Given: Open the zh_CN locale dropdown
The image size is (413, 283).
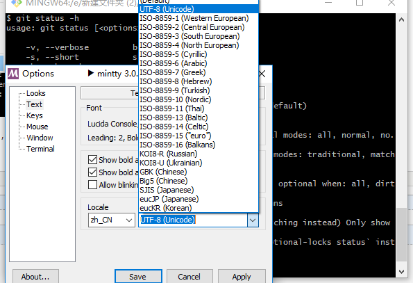Looking at the screenshot, I should point(112,220).
